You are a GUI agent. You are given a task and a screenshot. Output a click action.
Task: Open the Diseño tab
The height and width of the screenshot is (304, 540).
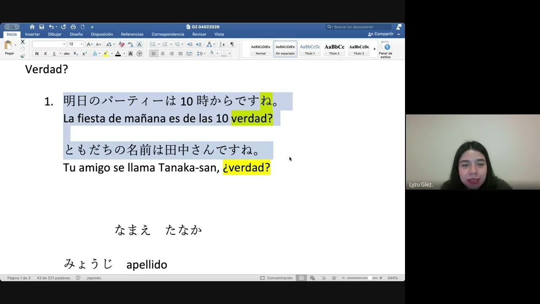click(x=76, y=34)
